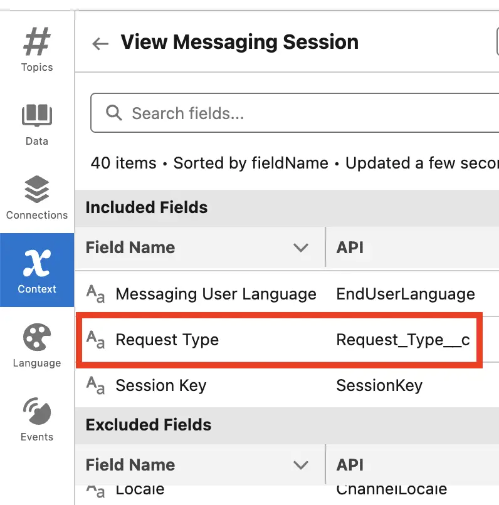The height and width of the screenshot is (505, 499).
Task: Click text-type icon beside Session Key
Action: pyautogui.click(x=95, y=385)
